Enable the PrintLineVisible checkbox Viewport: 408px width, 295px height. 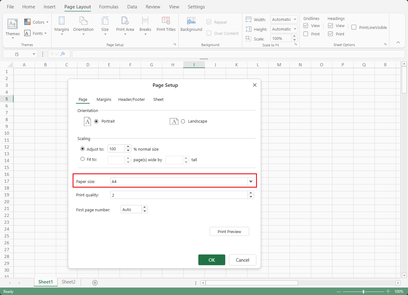(x=354, y=27)
